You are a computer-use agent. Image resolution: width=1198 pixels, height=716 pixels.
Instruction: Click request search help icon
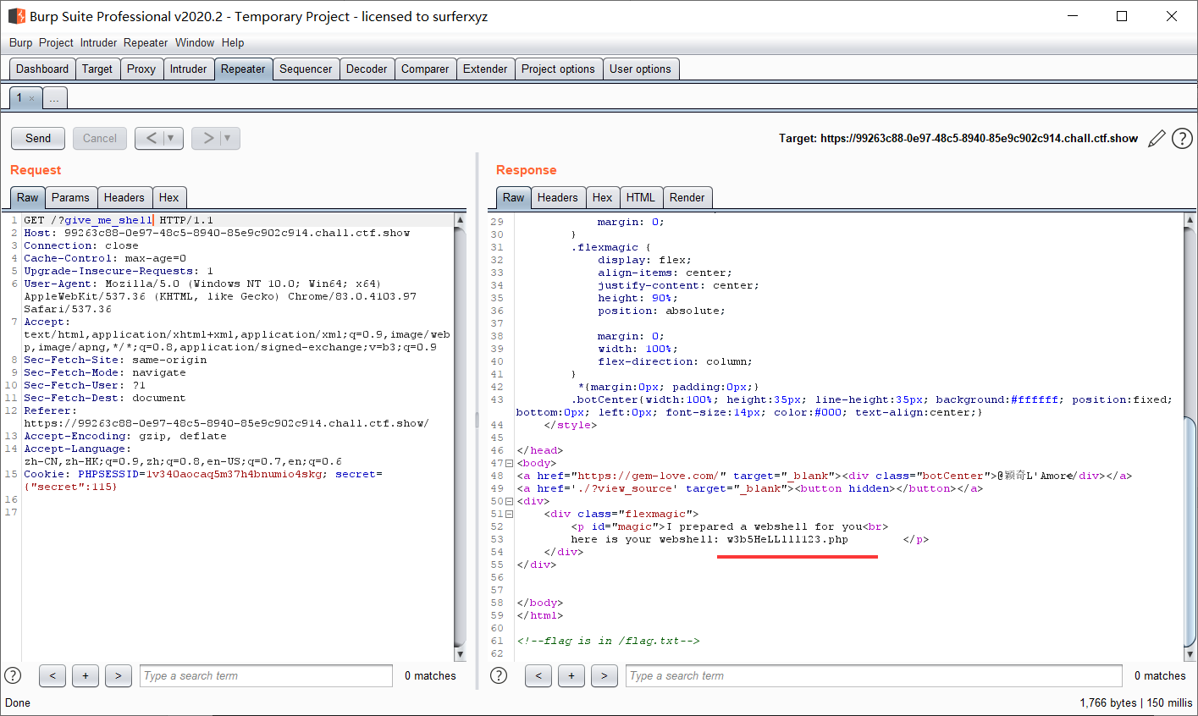(x=13, y=675)
